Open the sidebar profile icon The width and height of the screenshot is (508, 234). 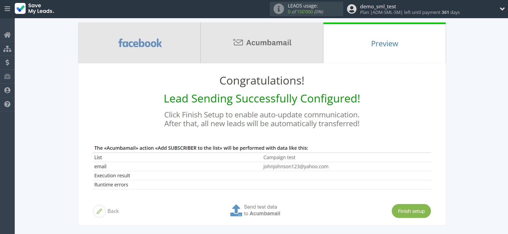point(7,90)
